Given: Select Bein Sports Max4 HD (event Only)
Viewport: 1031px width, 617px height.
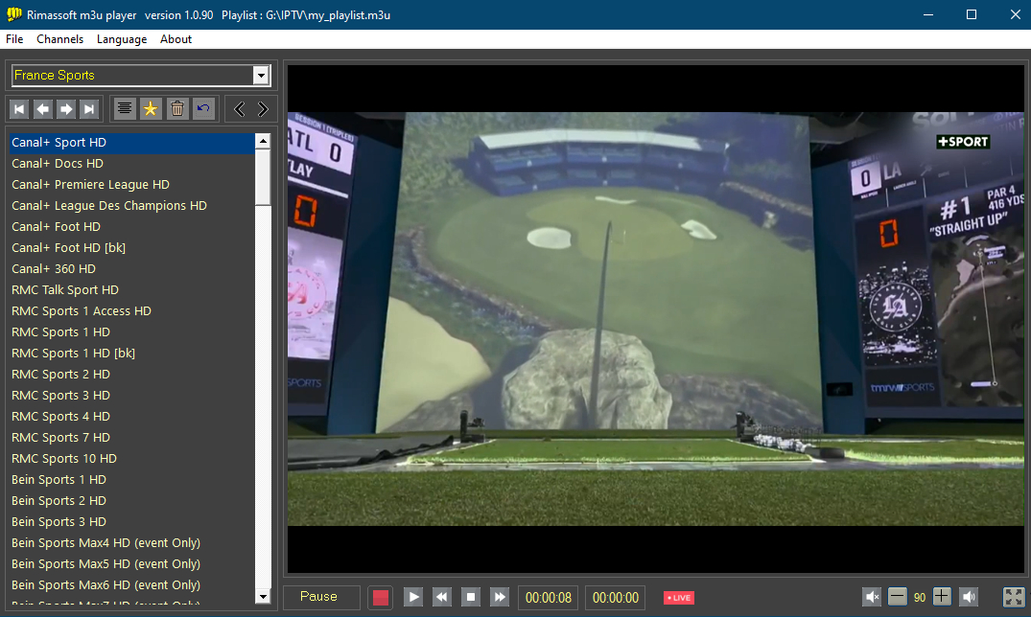Looking at the screenshot, I should click(x=131, y=543).
